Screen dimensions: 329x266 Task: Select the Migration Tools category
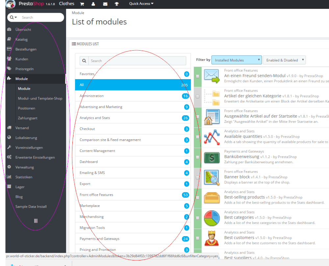point(133,228)
